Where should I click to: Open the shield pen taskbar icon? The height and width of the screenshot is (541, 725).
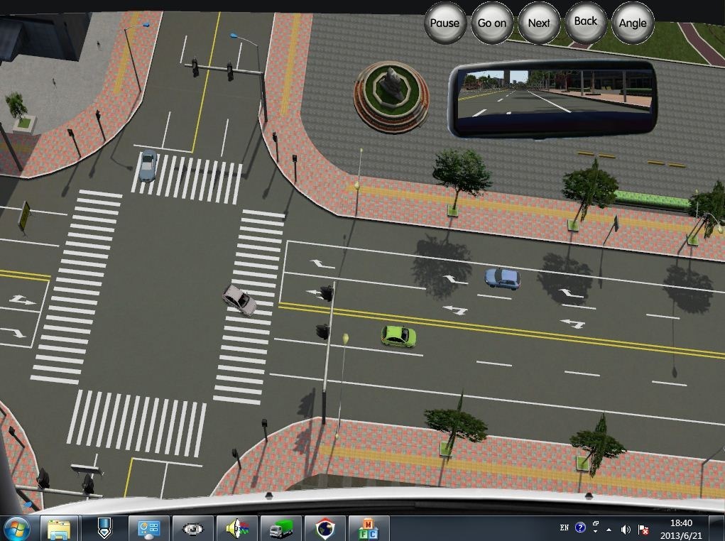pos(104,528)
